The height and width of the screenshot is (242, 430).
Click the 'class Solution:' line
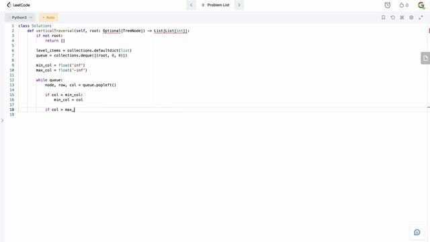pyautogui.click(x=35, y=26)
